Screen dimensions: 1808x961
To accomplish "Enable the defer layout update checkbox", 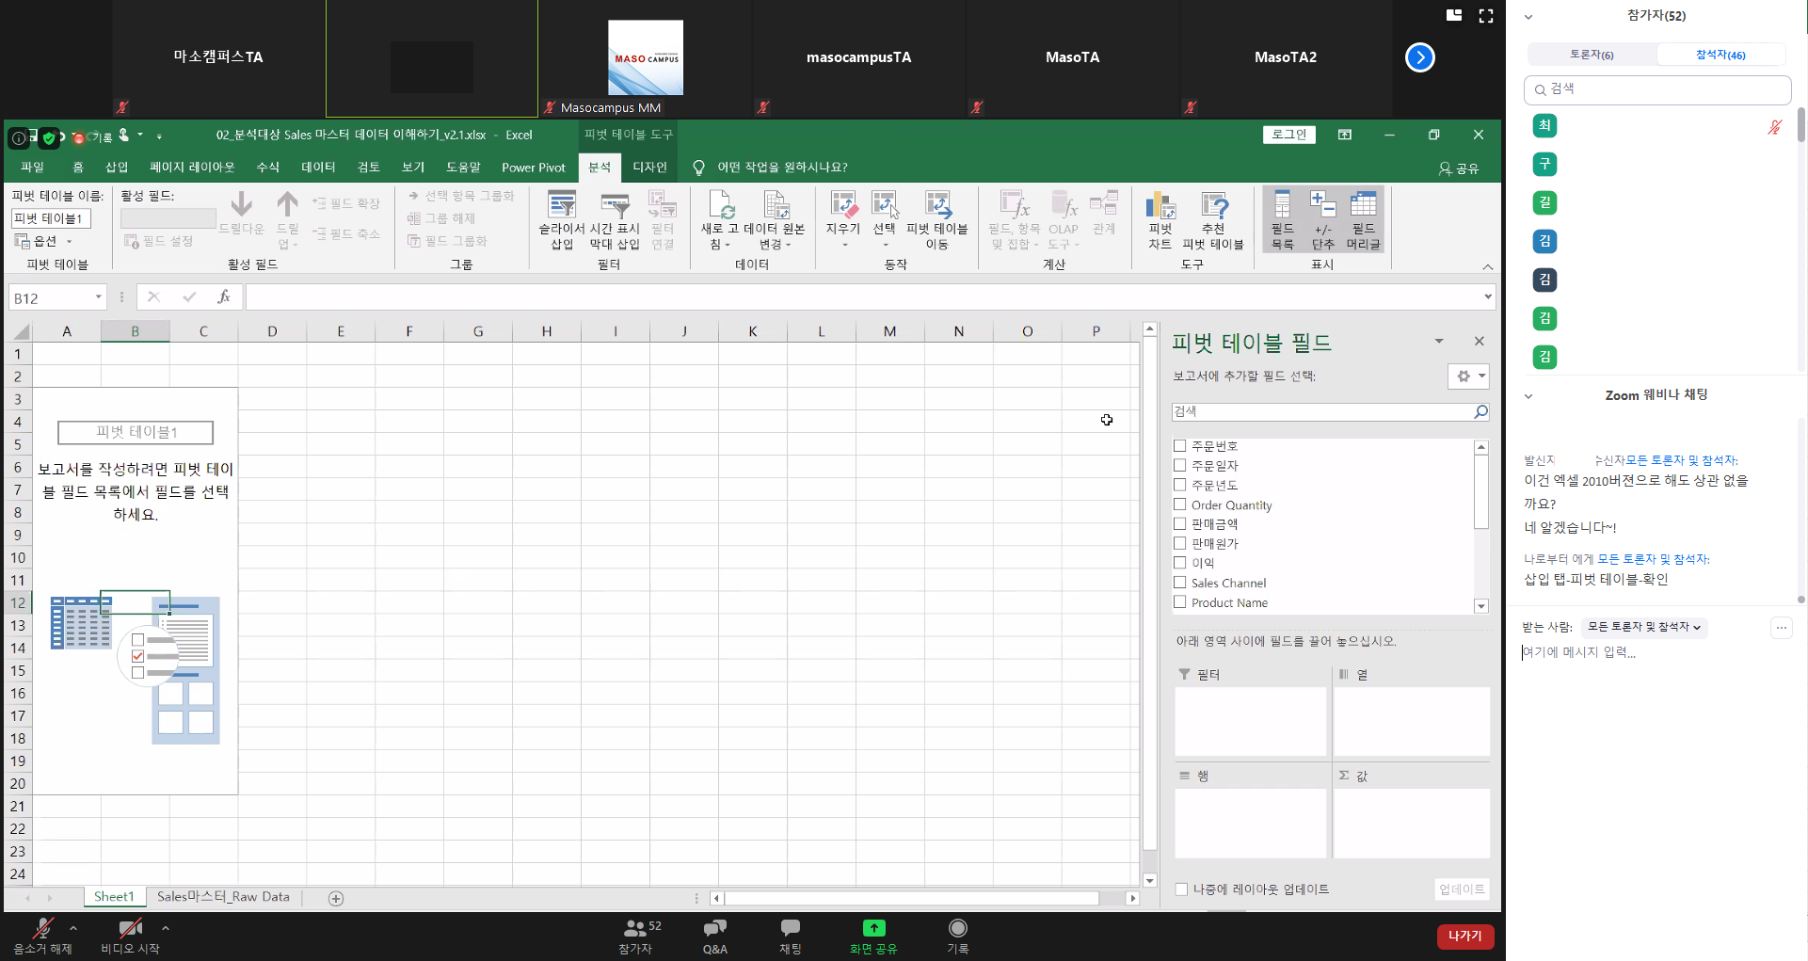I will (x=1181, y=889).
